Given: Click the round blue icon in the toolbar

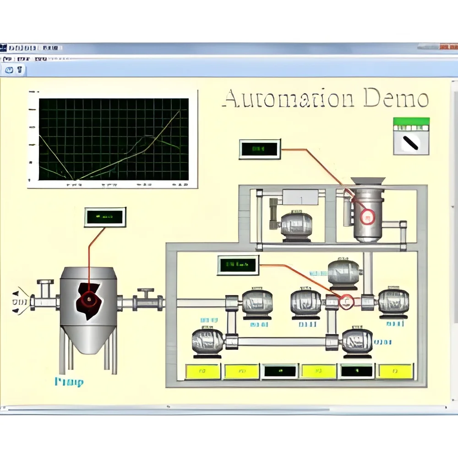Looking at the screenshot, I should [x=9, y=70].
